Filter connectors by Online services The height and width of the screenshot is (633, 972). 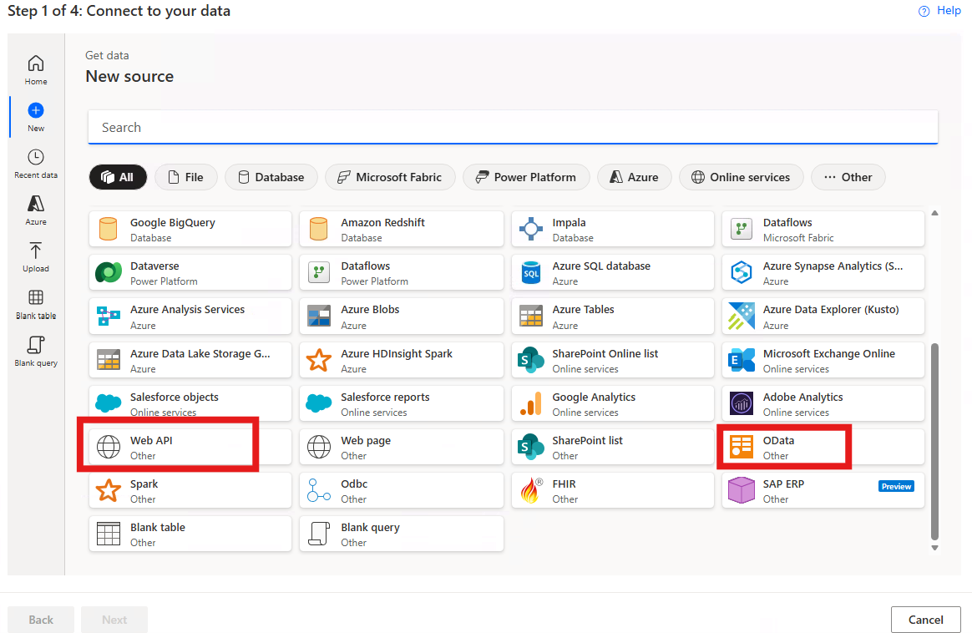(742, 177)
